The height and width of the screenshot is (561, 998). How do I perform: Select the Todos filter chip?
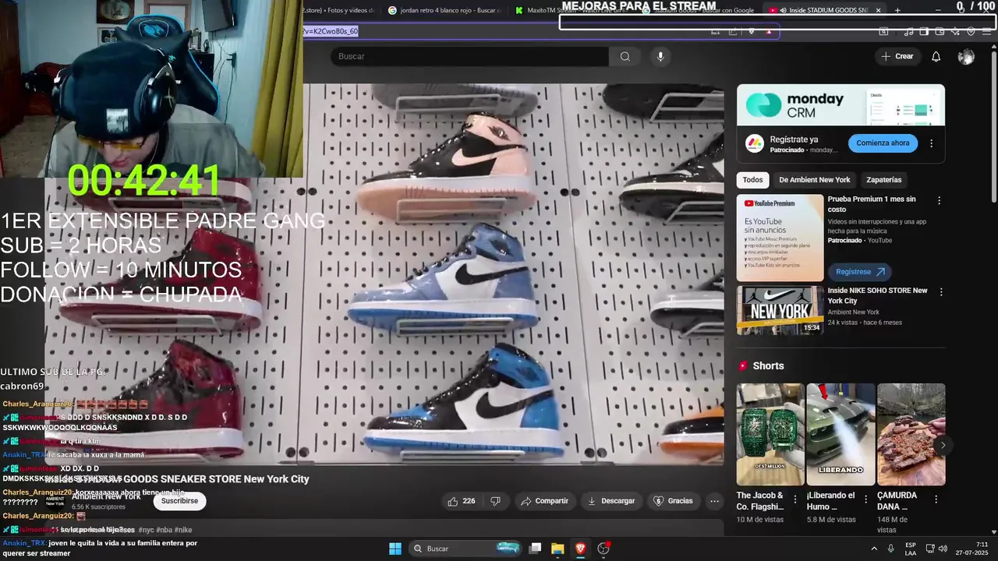pos(752,180)
